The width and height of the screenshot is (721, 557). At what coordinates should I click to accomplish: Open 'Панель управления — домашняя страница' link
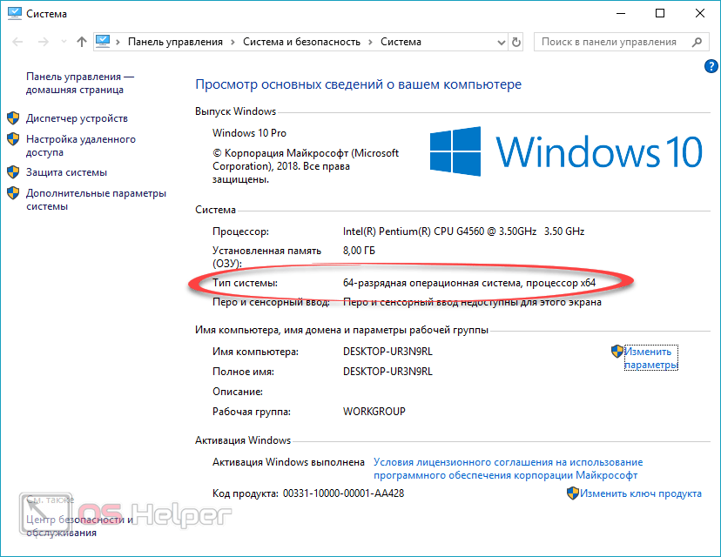click(x=80, y=84)
